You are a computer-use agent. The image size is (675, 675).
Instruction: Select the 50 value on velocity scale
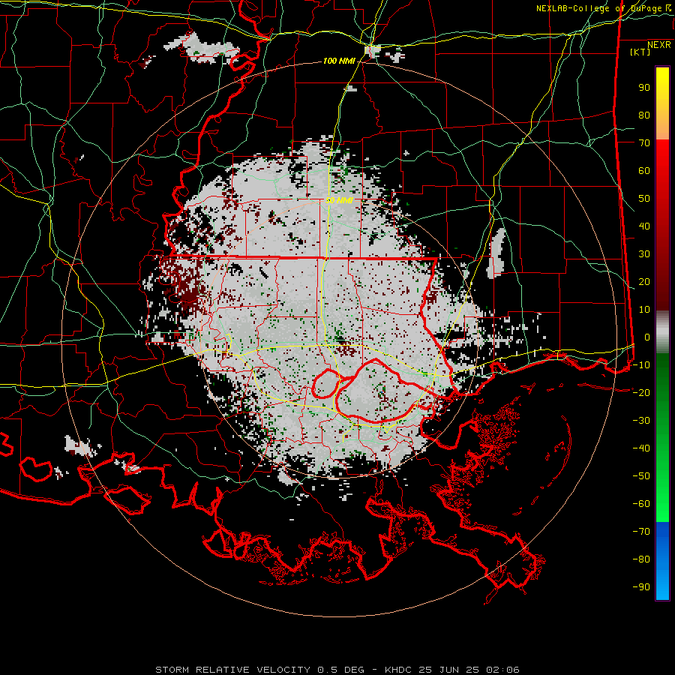(644, 199)
